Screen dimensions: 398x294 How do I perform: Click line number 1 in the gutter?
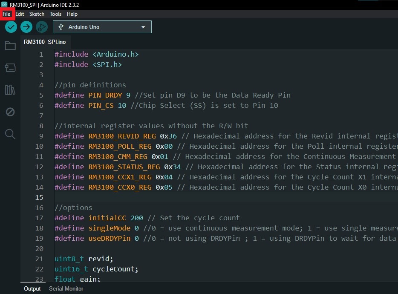click(x=41, y=55)
